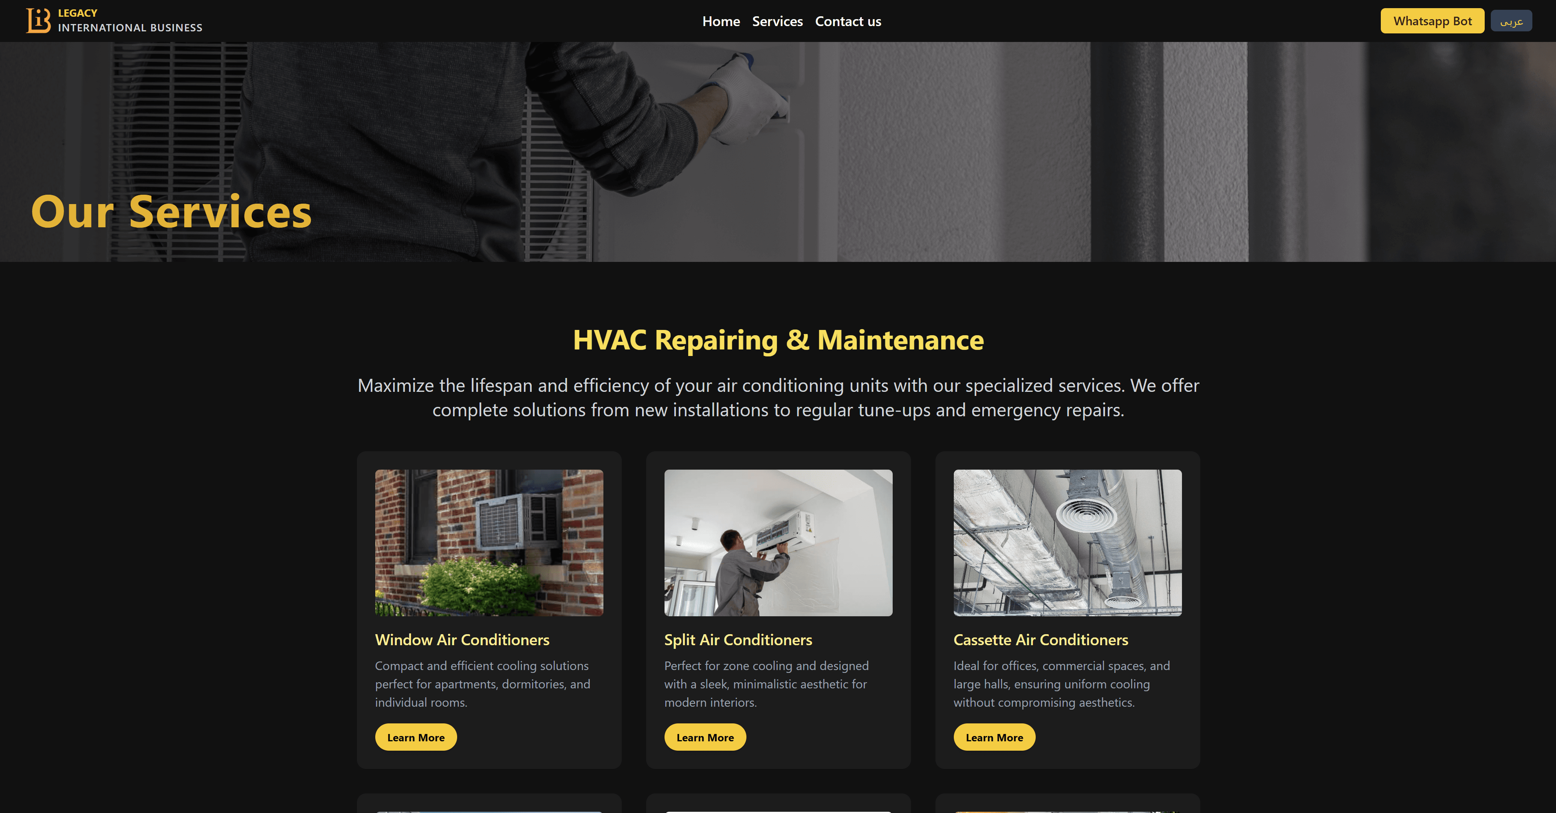Select the Window Air Conditioners card title
1556x813 pixels.
pyautogui.click(x=462, y=639)
